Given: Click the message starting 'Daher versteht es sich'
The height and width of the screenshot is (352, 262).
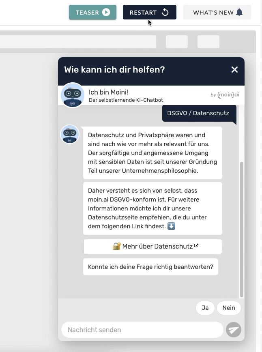Looking at the screenshot, I should [152, 208].
